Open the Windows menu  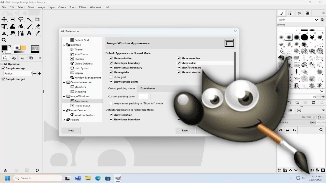[95, 7]
